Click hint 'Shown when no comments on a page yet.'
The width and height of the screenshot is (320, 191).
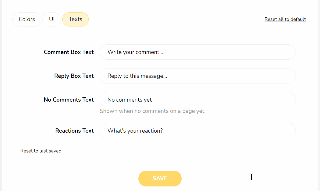tap(152, 111)
